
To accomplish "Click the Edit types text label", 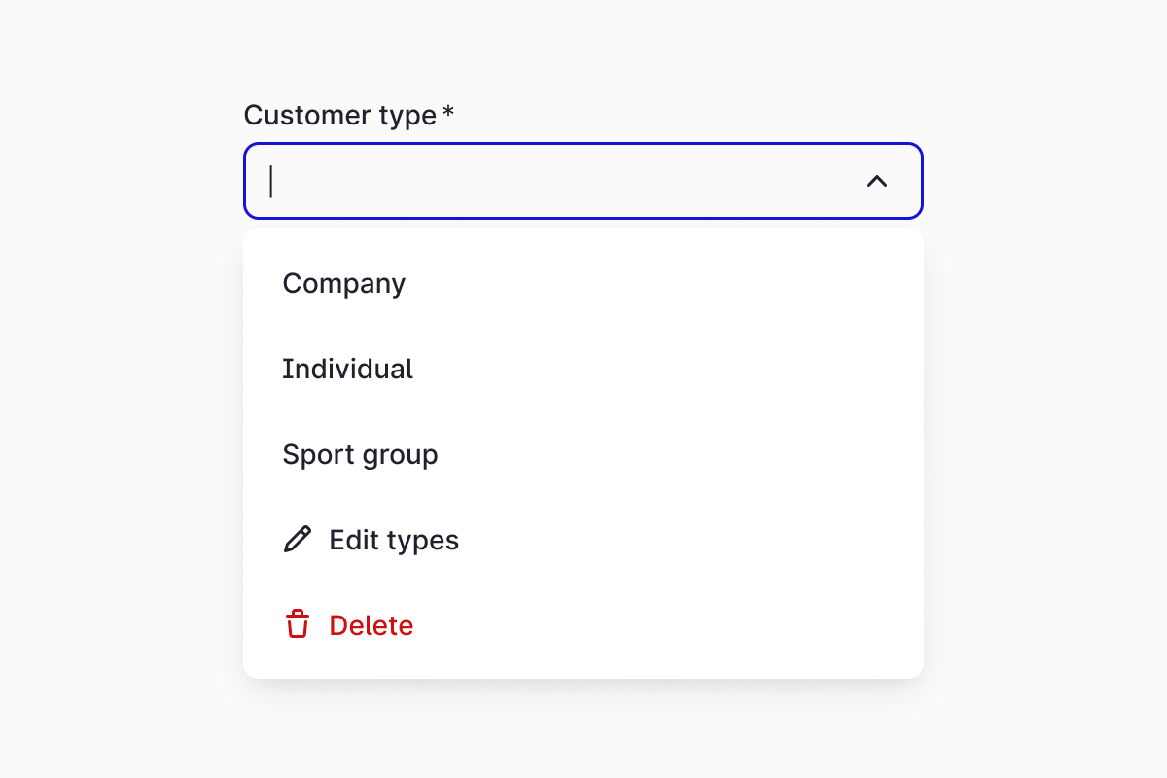I will pos(394,541).
